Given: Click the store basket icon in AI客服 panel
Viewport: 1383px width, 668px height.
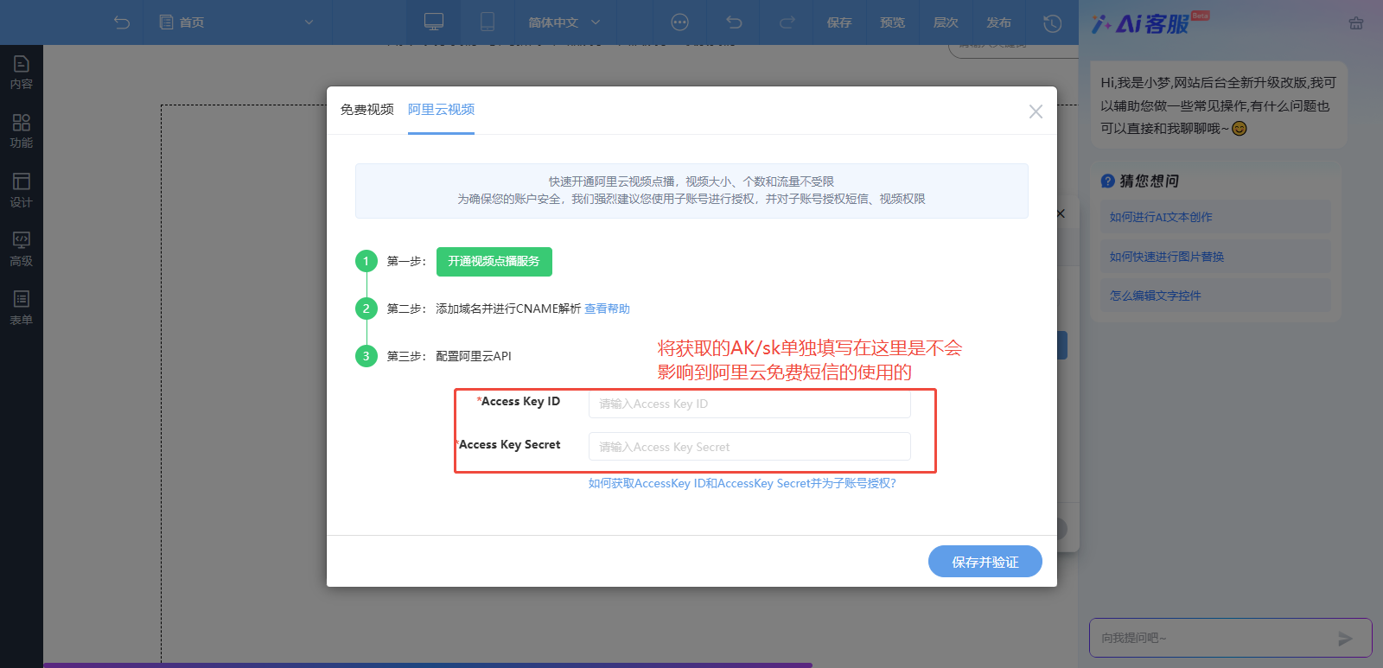Looking at the screenshot, I should click(1356, 23).
